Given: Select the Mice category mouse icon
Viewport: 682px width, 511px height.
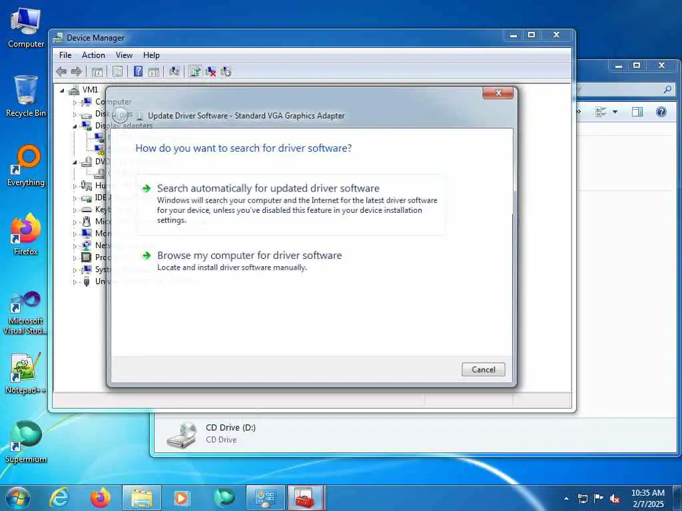Looking at the screenshot, I should tap(87, 222).
